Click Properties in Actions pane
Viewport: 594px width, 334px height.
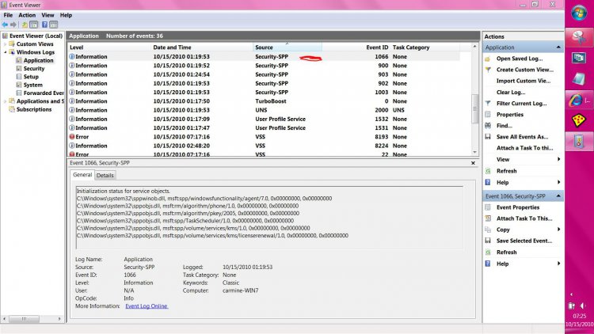point(510,114)
